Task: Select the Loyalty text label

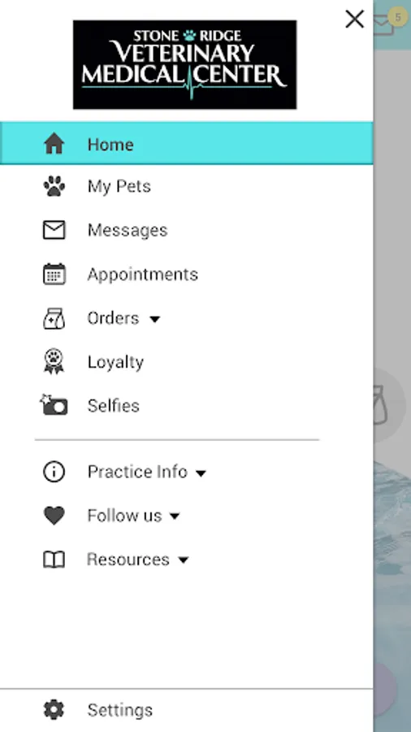Action: tap(115, 362)
